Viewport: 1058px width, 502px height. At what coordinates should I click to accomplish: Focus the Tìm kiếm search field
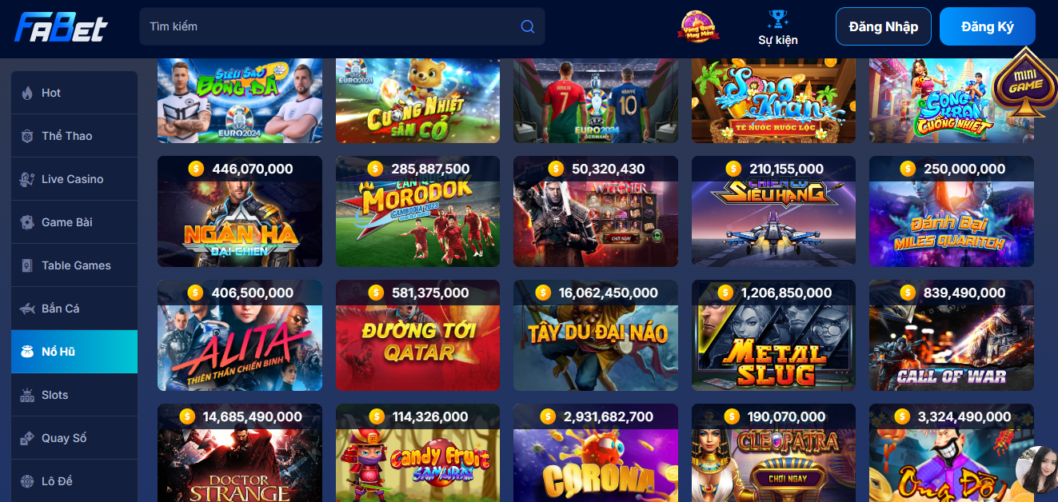[x=342, y=26]
